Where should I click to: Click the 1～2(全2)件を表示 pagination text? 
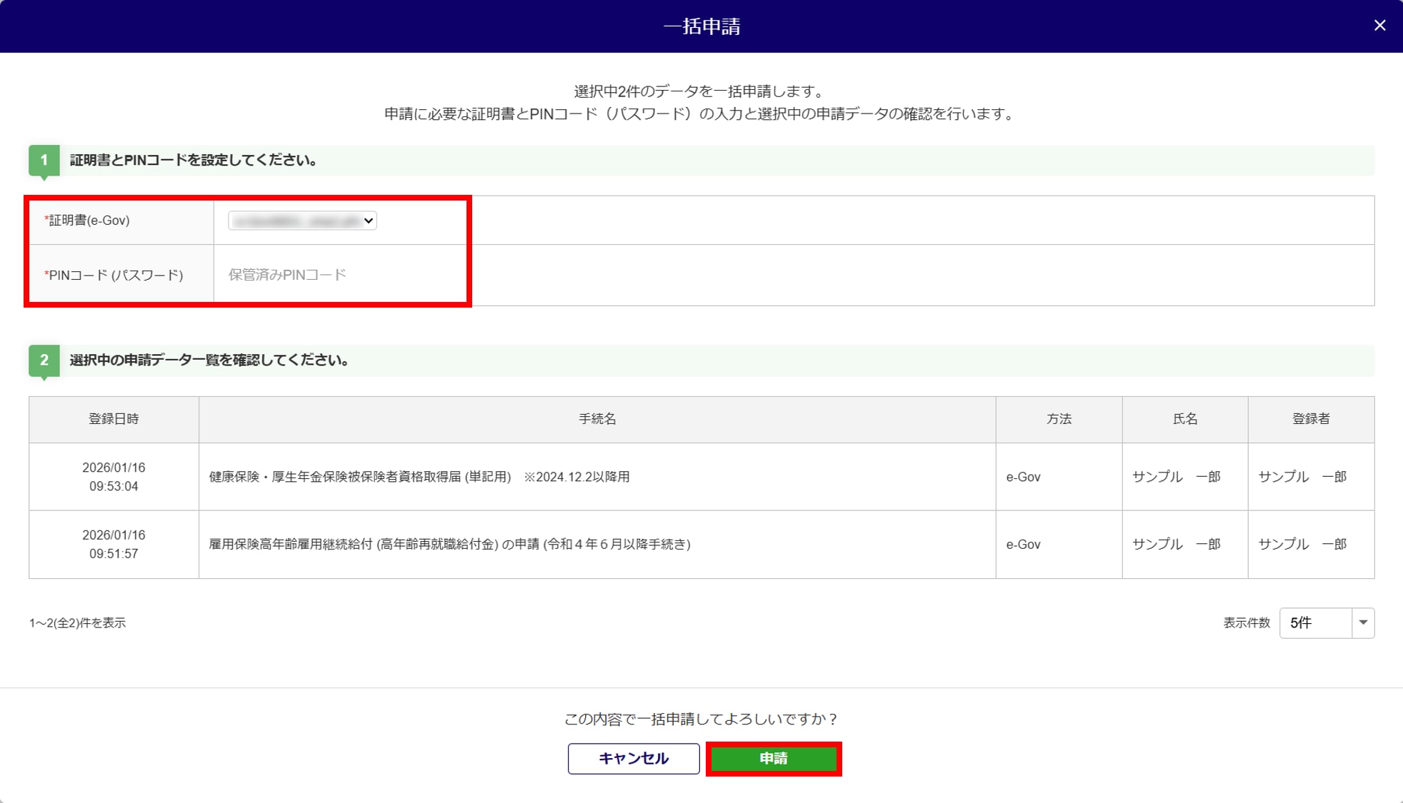(77, 622)
